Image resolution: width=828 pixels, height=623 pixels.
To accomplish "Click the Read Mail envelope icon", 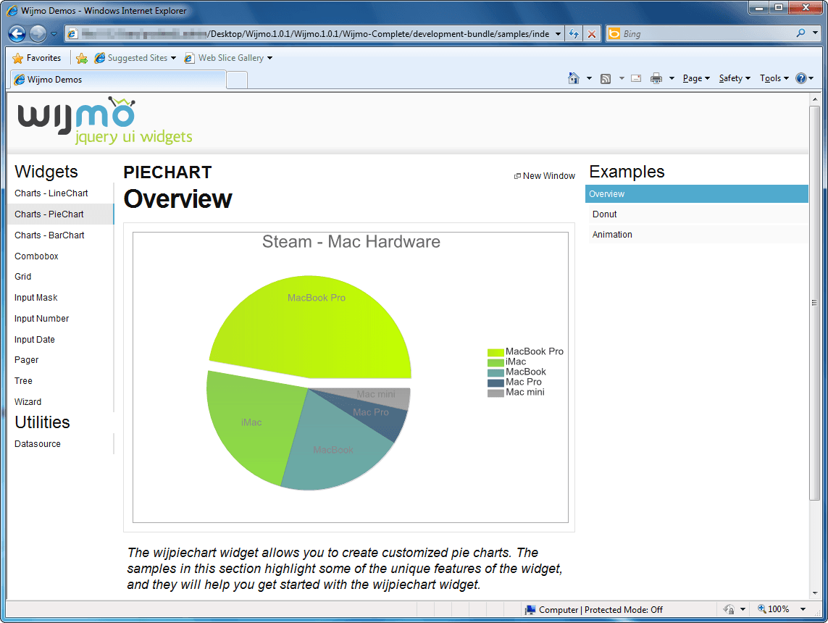I will tap(636, 78).
